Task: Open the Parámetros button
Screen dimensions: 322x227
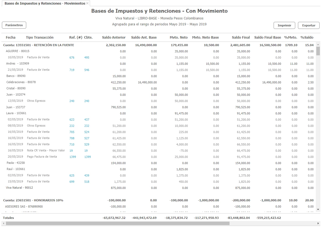Action: pyautogui.click(x=14, y=25)
